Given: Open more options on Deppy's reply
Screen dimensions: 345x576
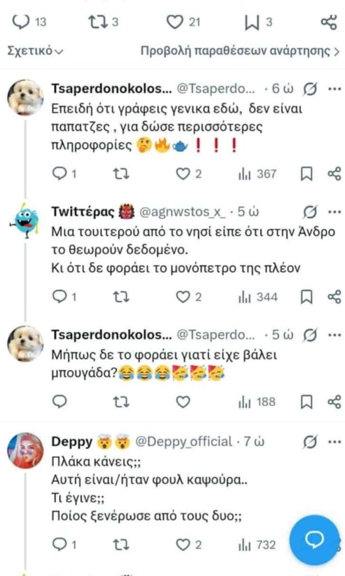Looking at the screenshot, I should click(335, 442).
